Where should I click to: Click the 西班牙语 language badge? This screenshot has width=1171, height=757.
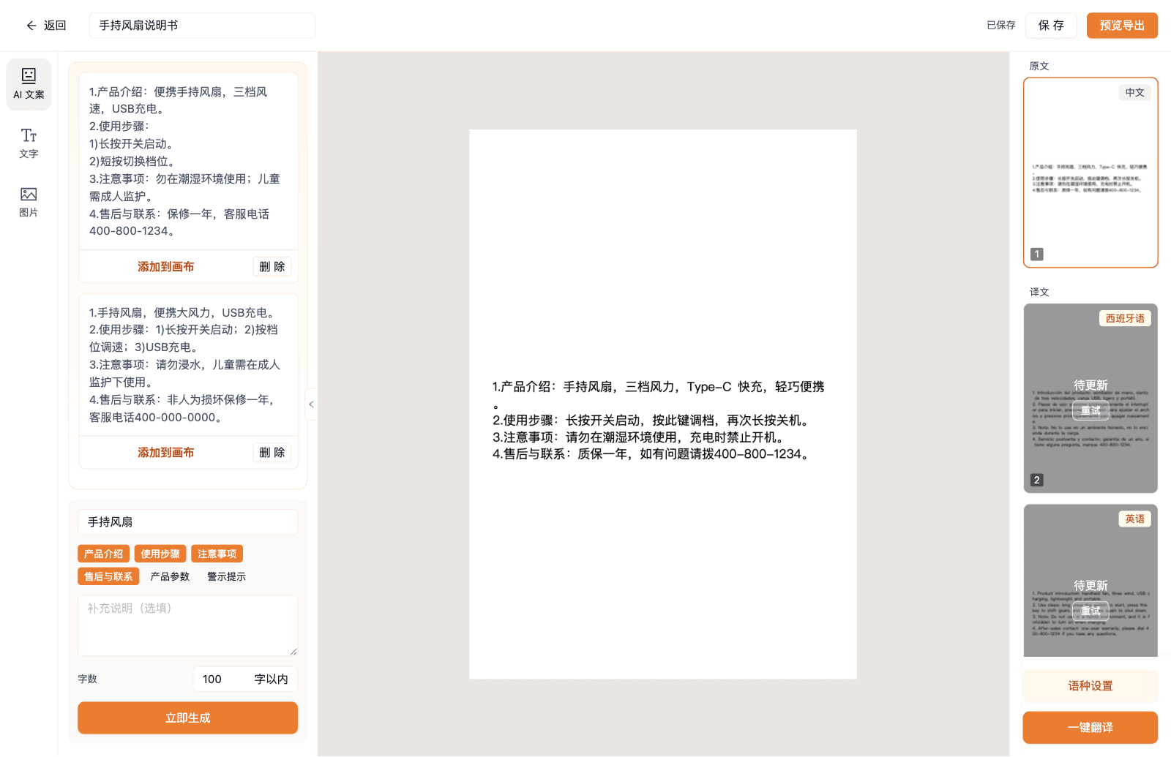click(1125, 318)
